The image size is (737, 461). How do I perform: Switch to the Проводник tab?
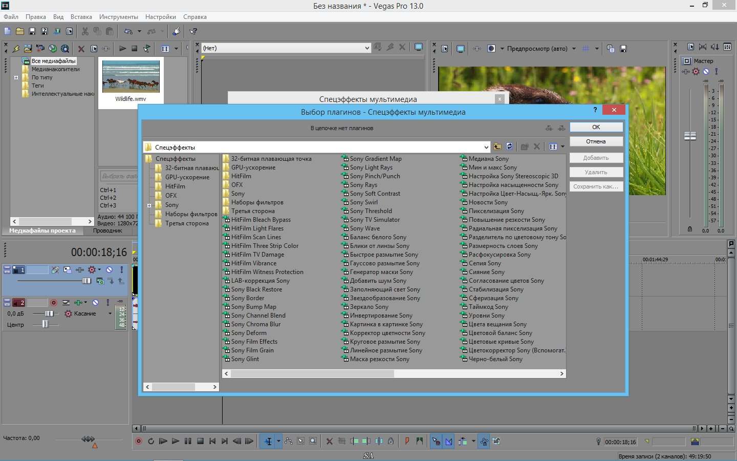click(107, 231)
